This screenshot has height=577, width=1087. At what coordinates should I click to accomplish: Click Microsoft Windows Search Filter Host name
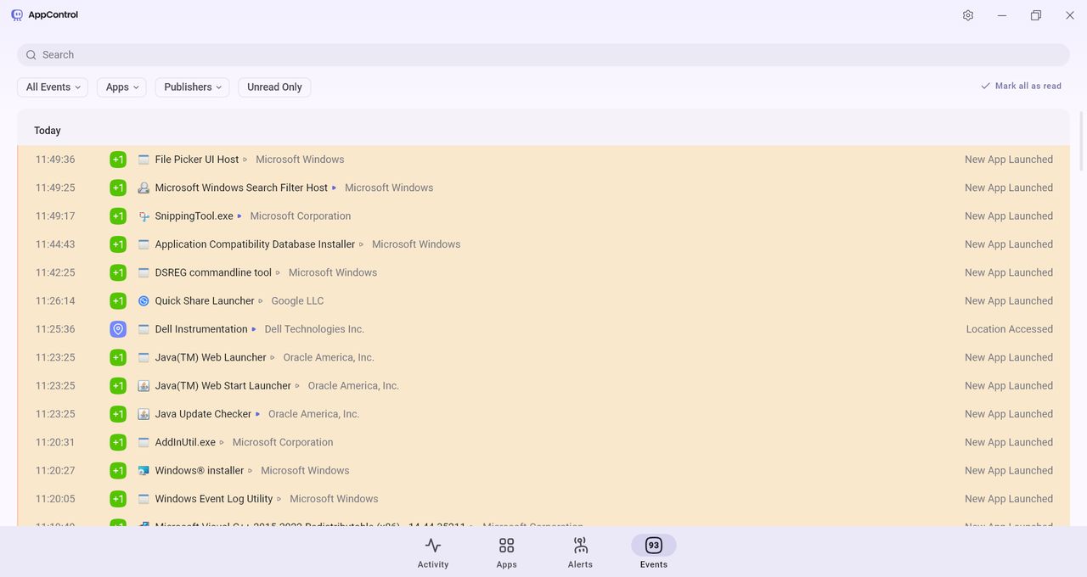tap(241, 188)
